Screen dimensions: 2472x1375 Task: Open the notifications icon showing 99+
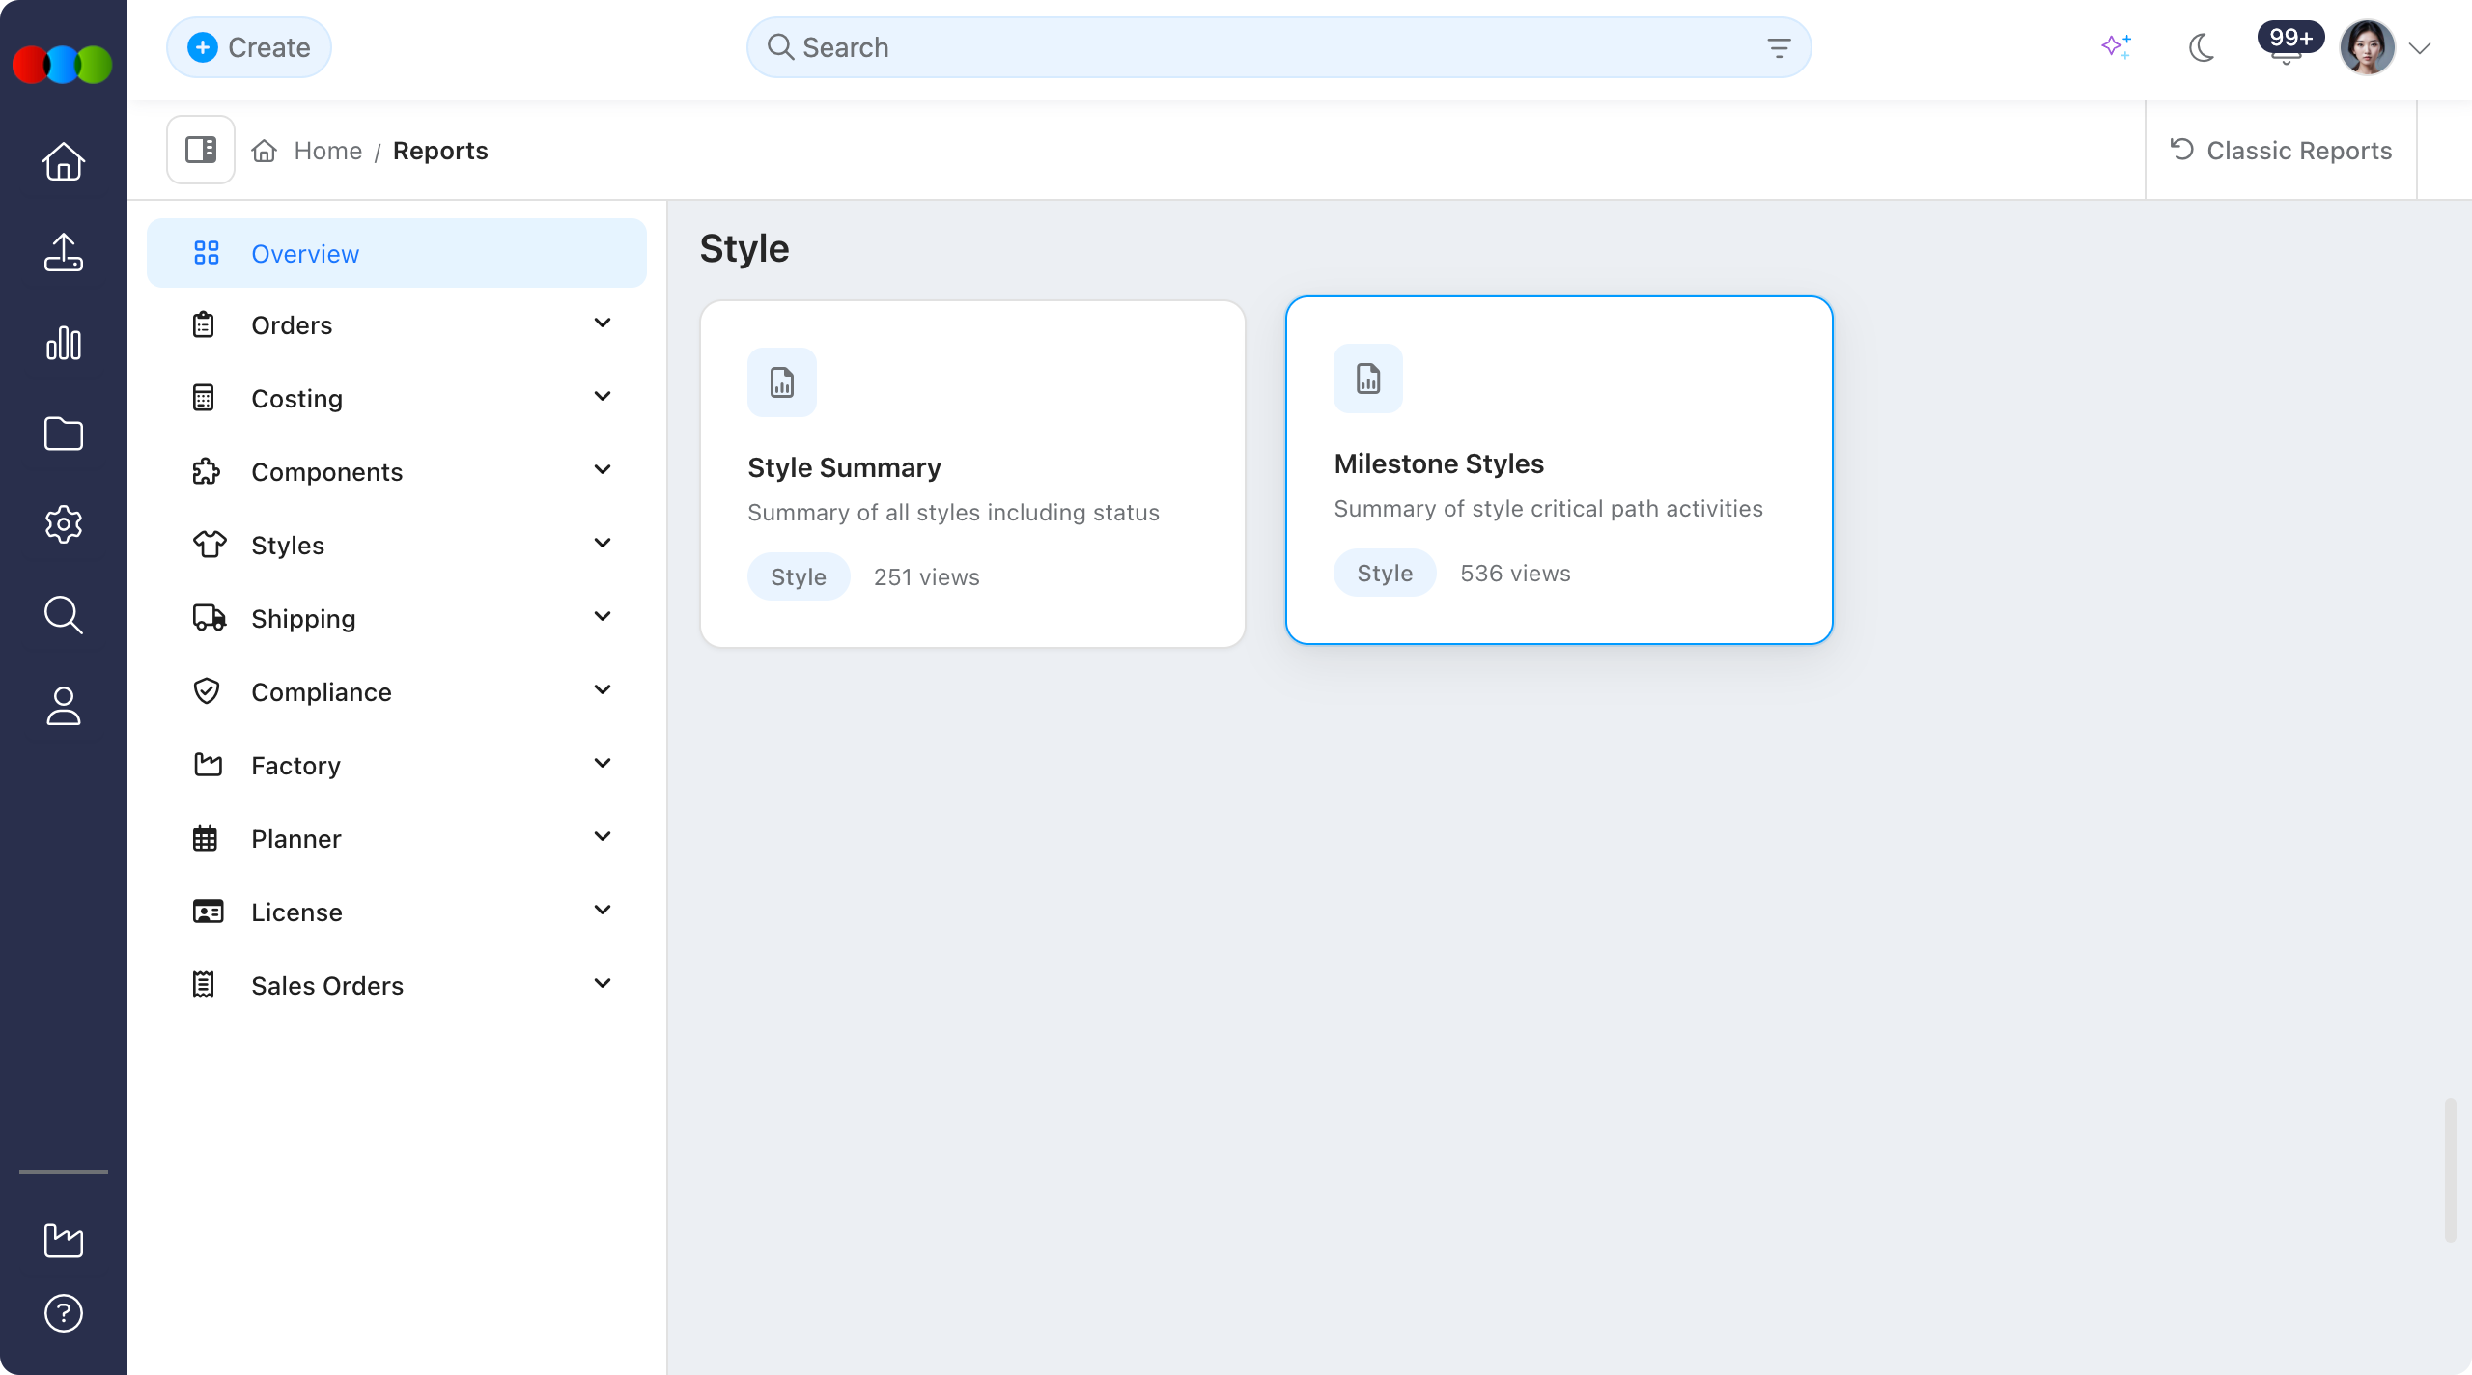pyautogui.click(x=2288, y=44)
